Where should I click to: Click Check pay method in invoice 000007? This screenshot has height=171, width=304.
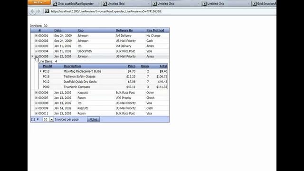151,98
